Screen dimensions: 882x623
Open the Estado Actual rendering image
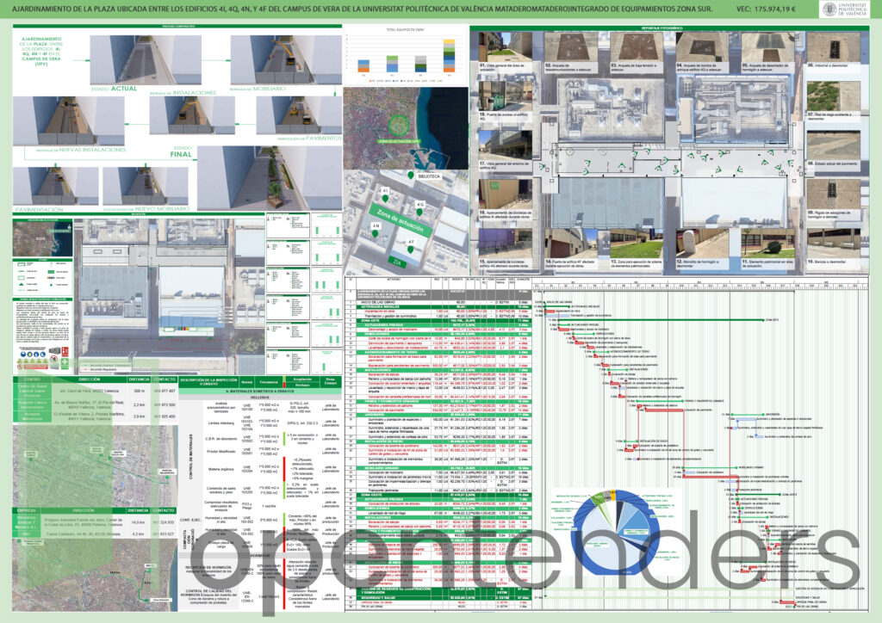click(x=146, y=59)
